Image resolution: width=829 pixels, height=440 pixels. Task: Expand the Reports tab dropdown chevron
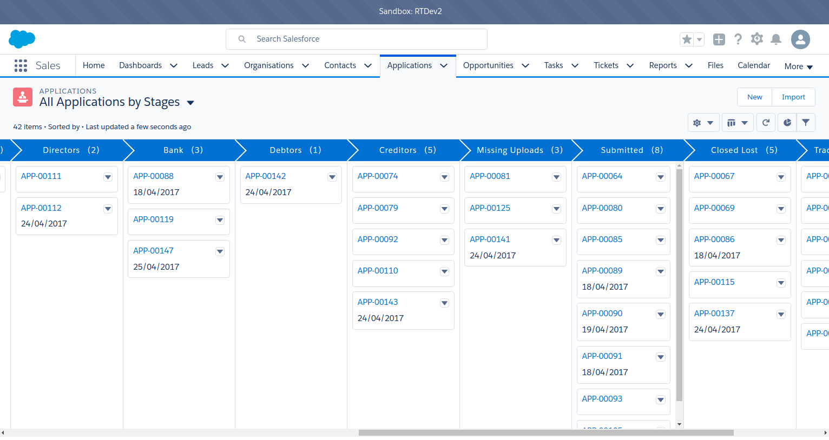click(689, 65)
